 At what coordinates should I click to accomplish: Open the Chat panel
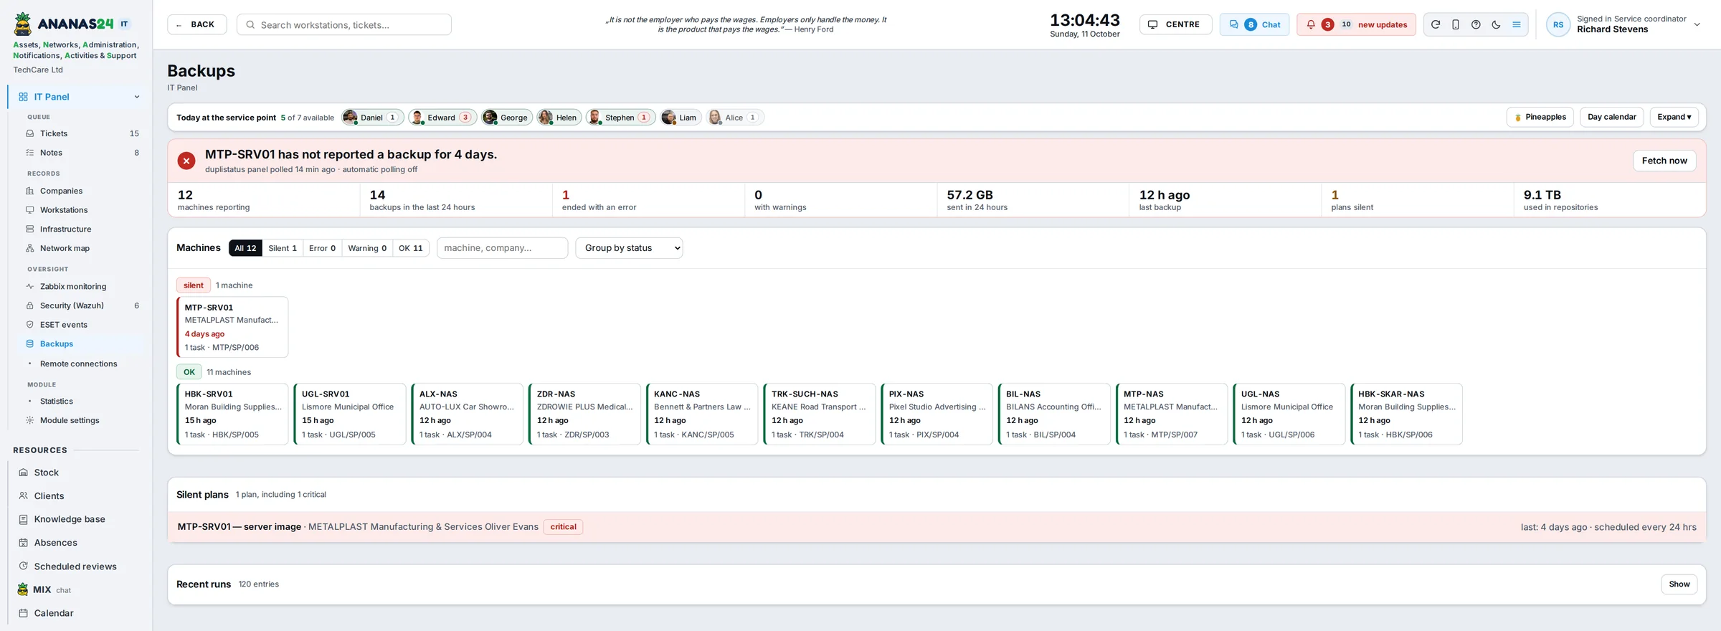pos(1254,24)
